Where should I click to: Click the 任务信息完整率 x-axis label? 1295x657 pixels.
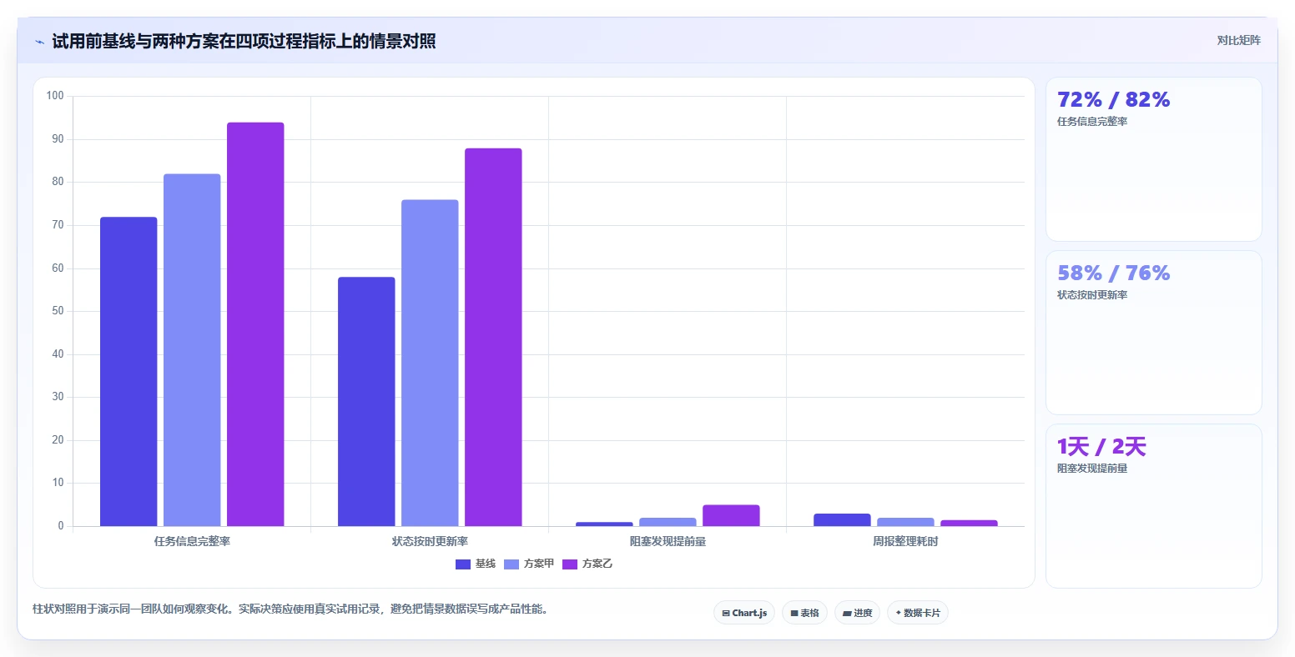pyautogui.click(x=192, y=542)
